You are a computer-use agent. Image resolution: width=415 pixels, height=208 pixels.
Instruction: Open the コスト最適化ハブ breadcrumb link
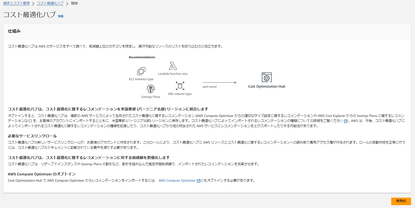tap(50, 3)
